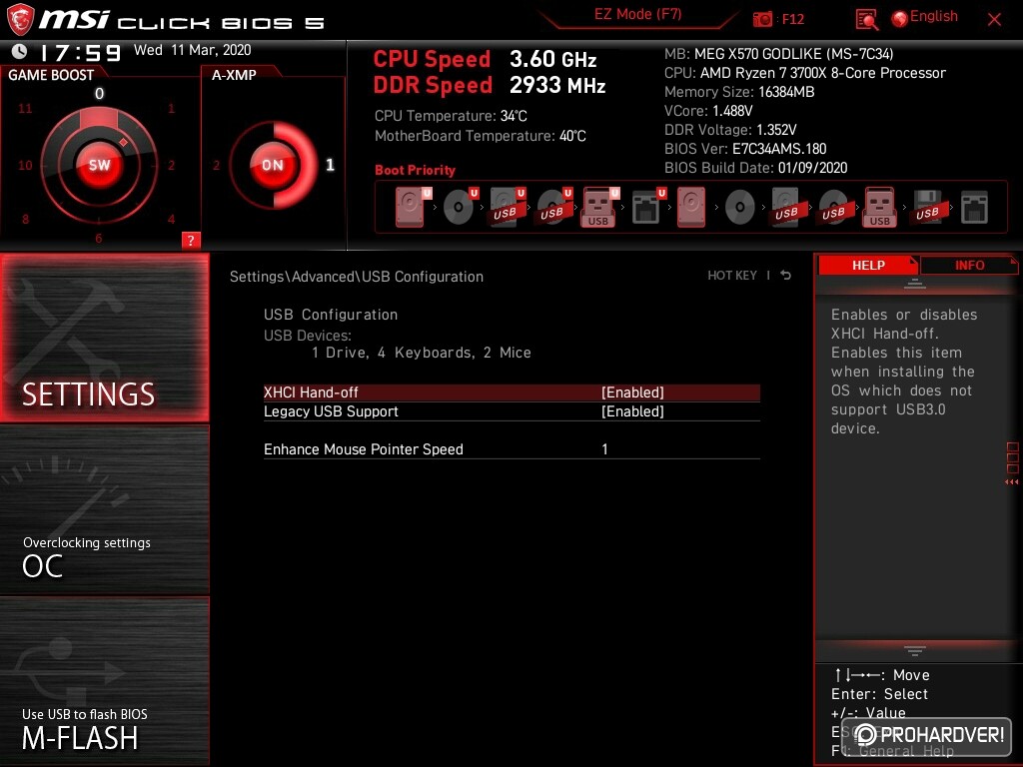Click the UEFI USB key boot icon
Viewport: 1023px width, 767px height.
[x=599, y=208]
